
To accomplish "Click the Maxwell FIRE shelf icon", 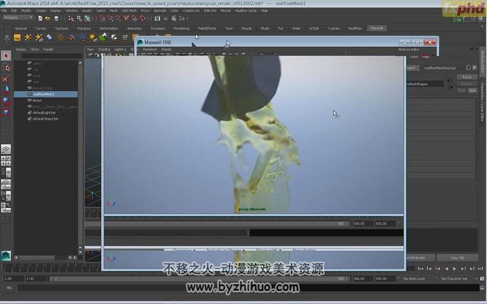I will coord(17,38).
